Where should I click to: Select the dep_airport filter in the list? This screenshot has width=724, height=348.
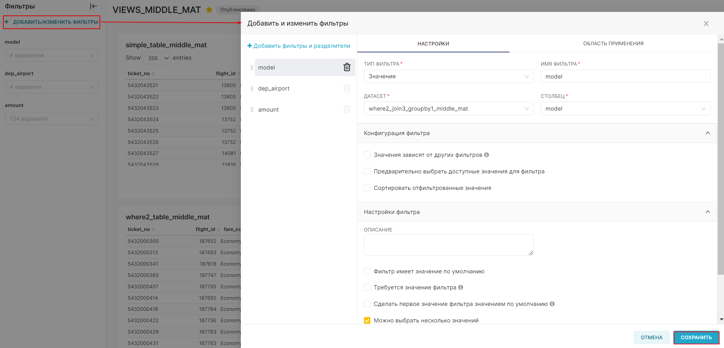pyautogui.click(x=305, y=88)
